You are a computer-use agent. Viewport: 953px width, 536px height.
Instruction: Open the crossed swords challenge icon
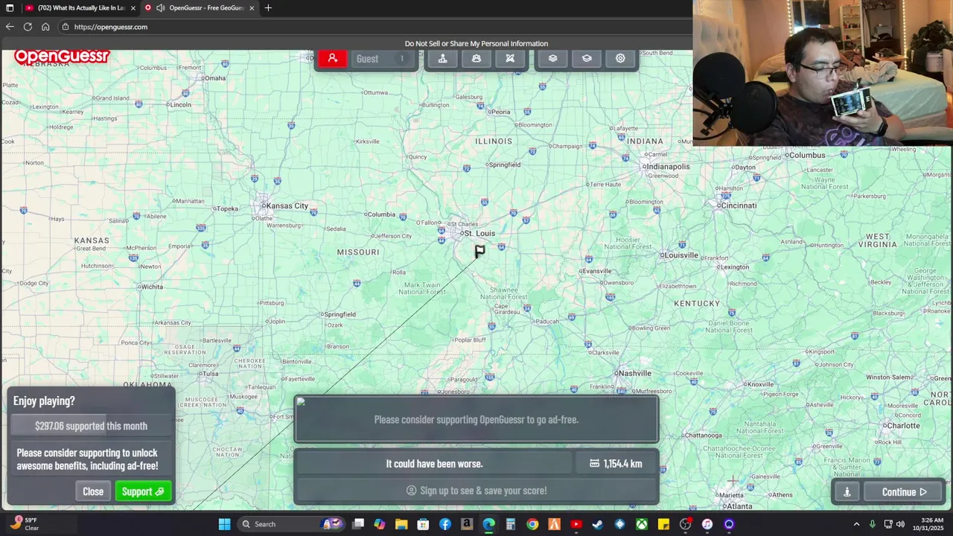click(510, 59)
